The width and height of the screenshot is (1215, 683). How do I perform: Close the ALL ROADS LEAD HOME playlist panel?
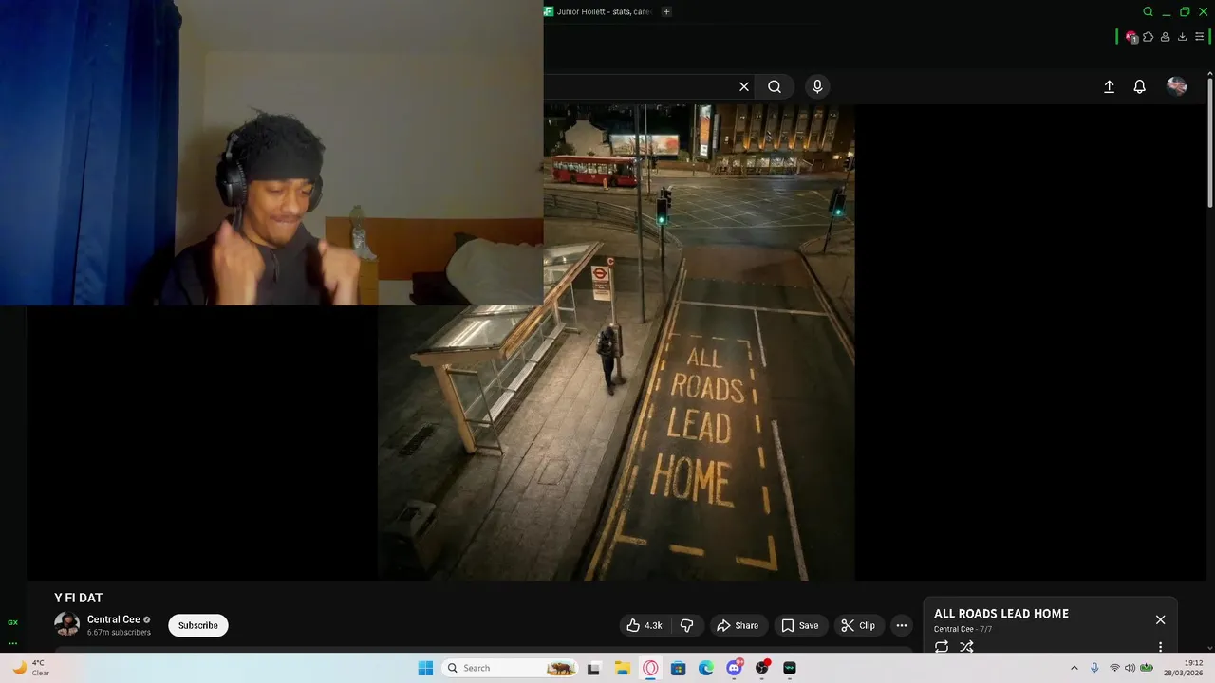tap(1160, 619)
